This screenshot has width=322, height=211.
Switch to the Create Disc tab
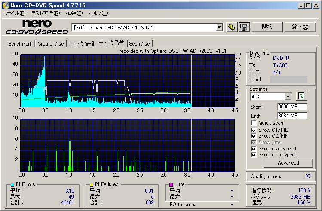coord(51,44)
